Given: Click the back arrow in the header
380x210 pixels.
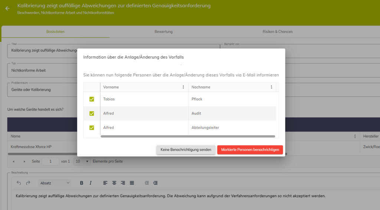Looking at the screenshot, I should pyautogui.click(x=7, y=9).
